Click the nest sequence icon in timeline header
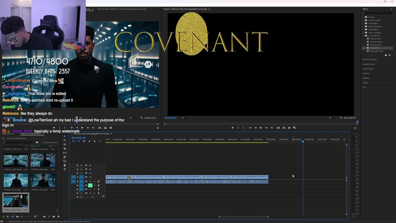Image resolution: width=396 pixels, height=223 pixels. tap(74, 141)
